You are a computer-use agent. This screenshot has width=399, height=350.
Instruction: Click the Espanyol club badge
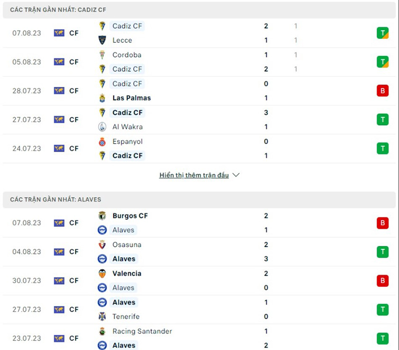[x=102, y=142]
